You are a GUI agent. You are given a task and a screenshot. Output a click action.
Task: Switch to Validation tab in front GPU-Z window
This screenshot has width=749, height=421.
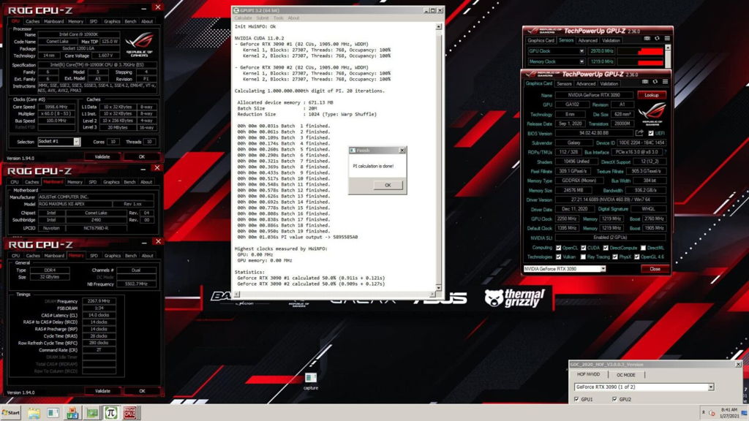[x=609, y=83]
